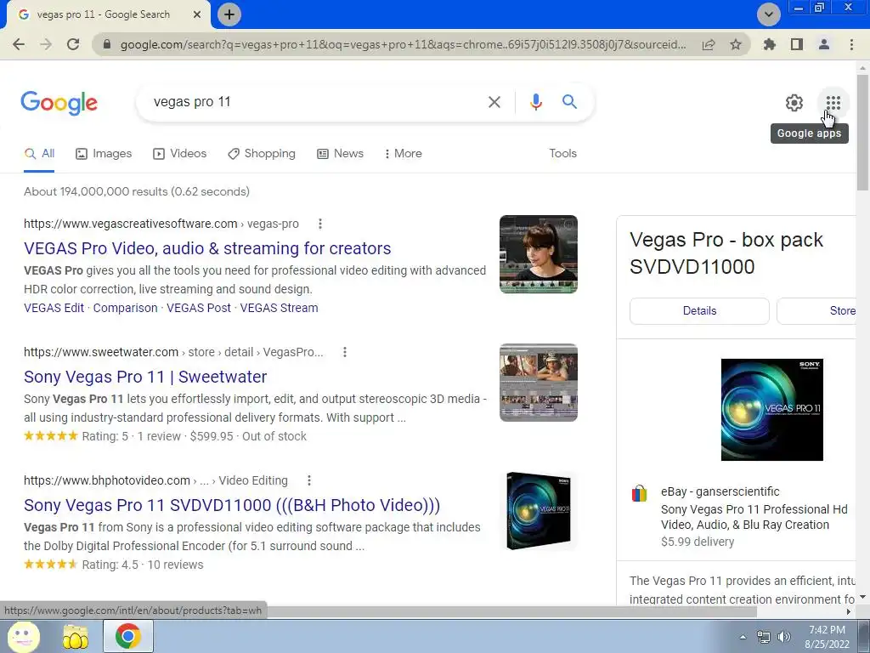
Task: Open the Google apps grid
Action: tap(833, 103)
